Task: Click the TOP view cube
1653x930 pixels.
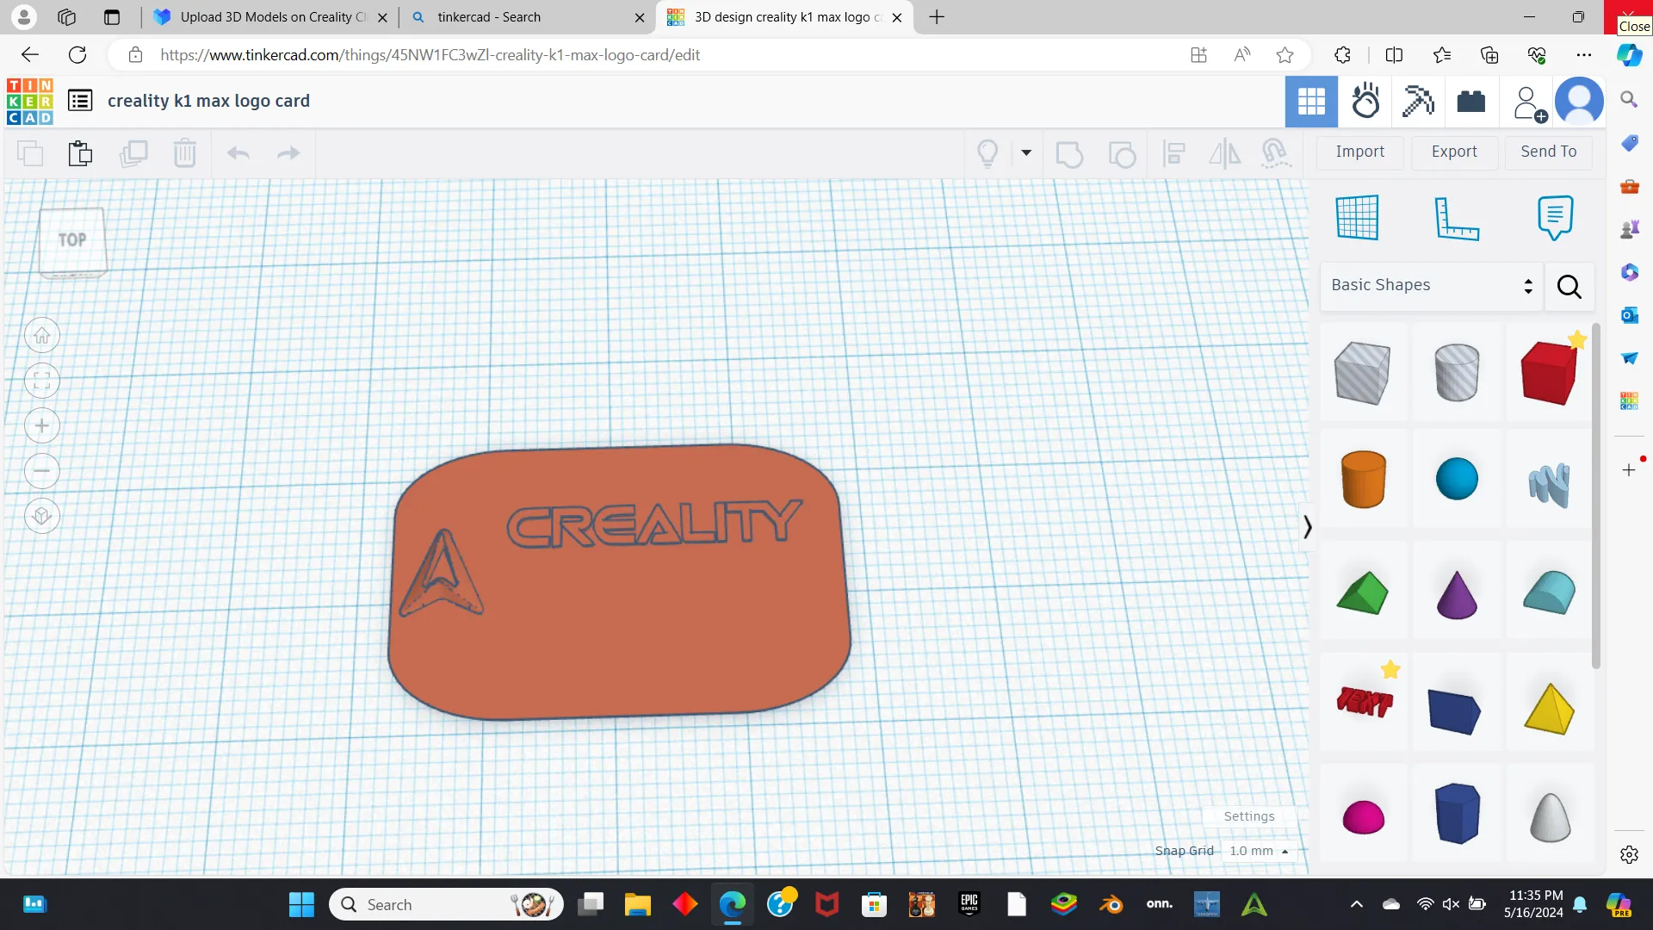Action: tap(72, 242)
